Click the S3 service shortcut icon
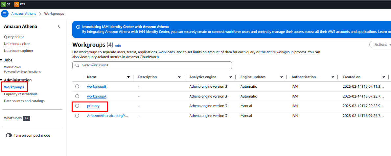Screen dimensions: 391x156 (x=4, y=4)
